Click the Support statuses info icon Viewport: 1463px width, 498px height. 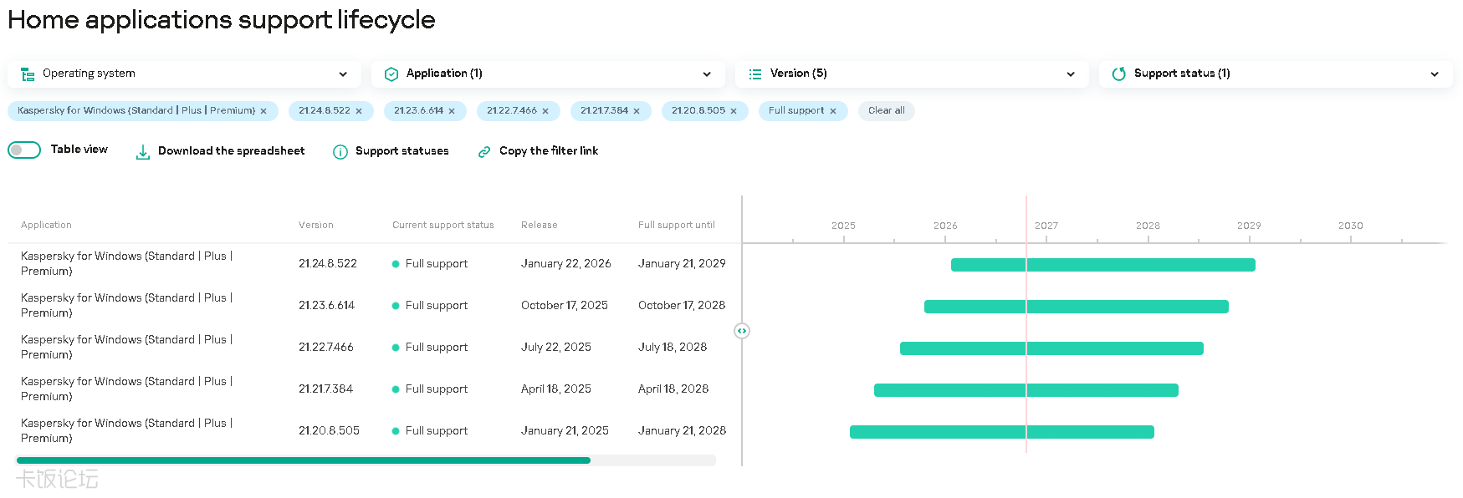click(x=340, y=152)
